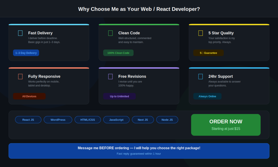Click the 'Why Choose Me' page title

tap(139, 9)
